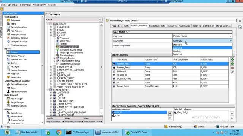Screen dimensions: 243x136
Task: Open the Users tool icon
Action: (x=8, y=23)
